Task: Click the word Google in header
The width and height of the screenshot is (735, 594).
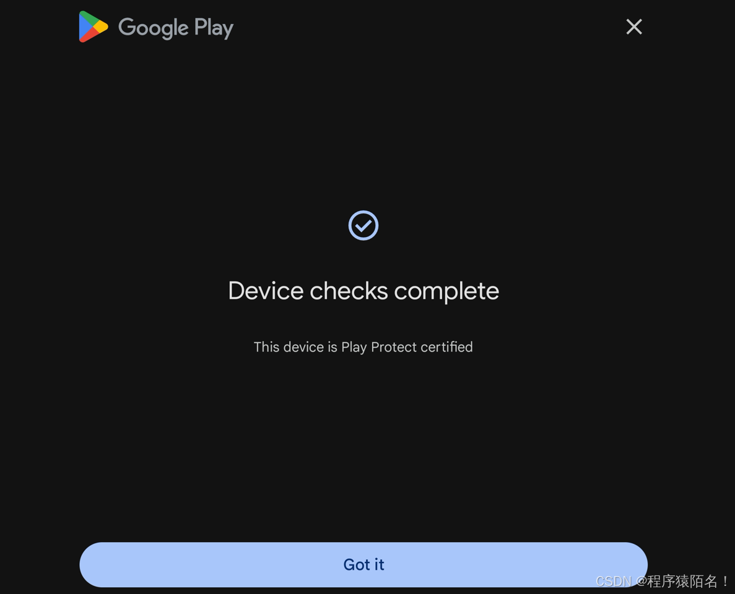Action: 154,28
